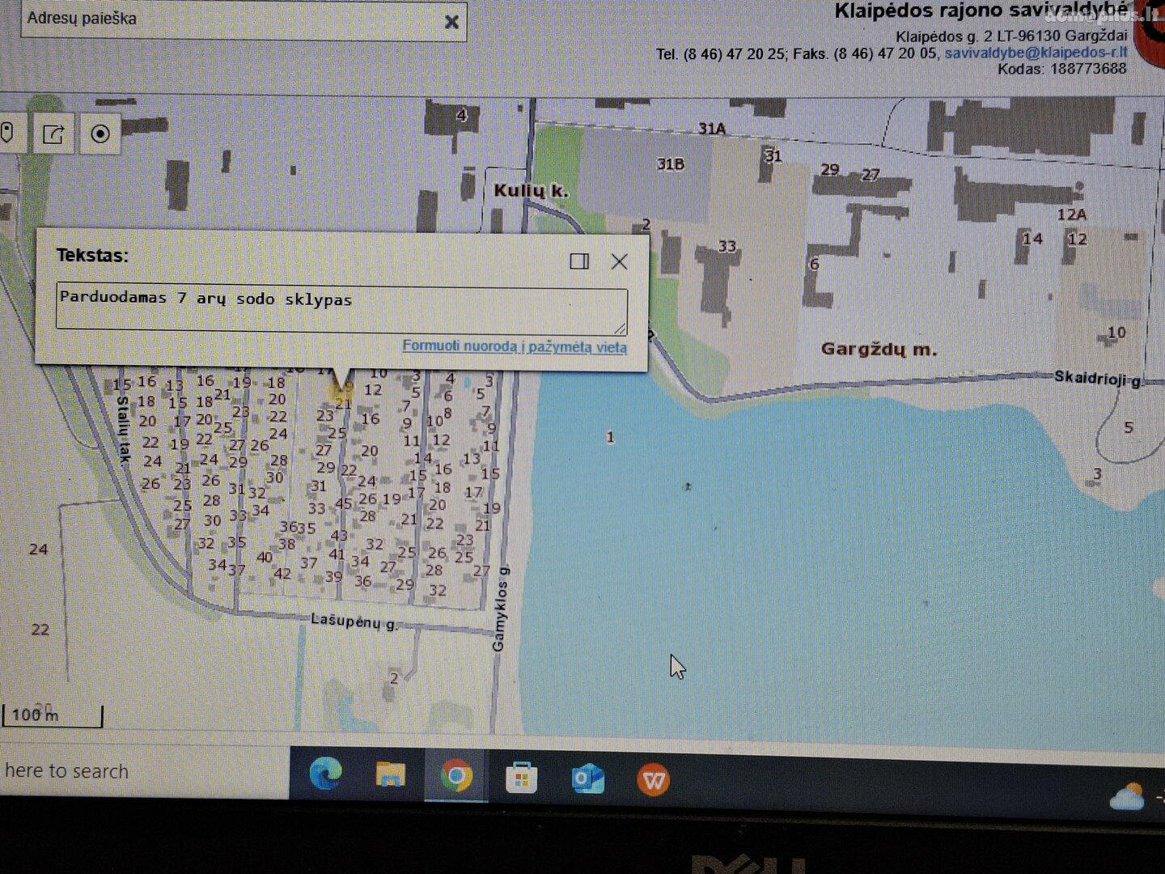This screenshot has width=1165, height=874.
Task: Clear the Adresų paieška search box
Action: tap(451, 22)
